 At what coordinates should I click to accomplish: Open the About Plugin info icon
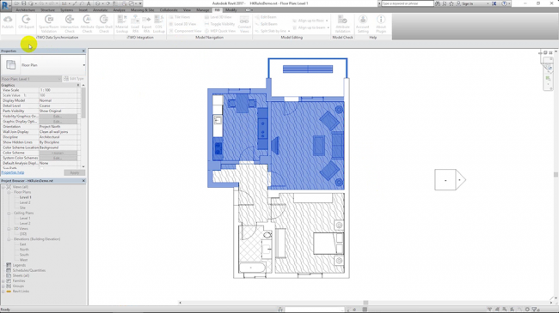click(x=381, y=24)
